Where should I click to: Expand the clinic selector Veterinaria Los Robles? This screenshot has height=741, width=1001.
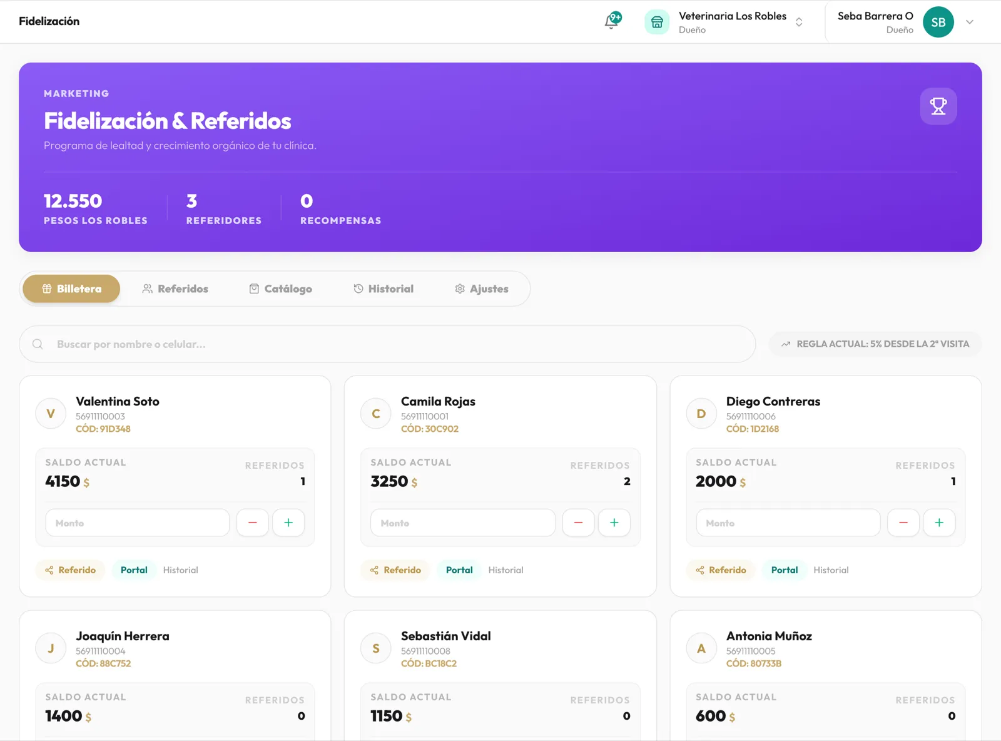click(799, 22)
